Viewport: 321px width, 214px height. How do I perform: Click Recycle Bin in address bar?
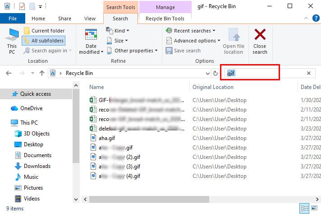pyautogui.click(x=79, y=73)
